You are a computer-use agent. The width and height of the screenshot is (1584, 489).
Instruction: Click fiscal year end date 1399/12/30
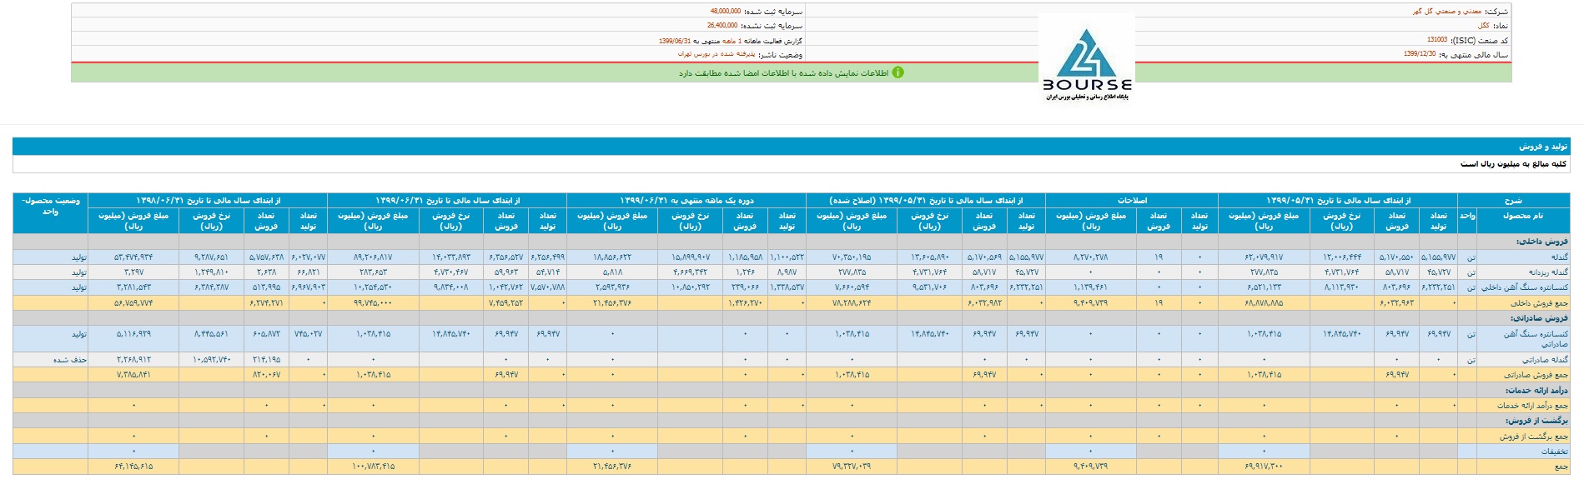point(1420,54)
